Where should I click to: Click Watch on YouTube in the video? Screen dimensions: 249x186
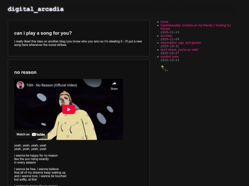pos(30,135)
